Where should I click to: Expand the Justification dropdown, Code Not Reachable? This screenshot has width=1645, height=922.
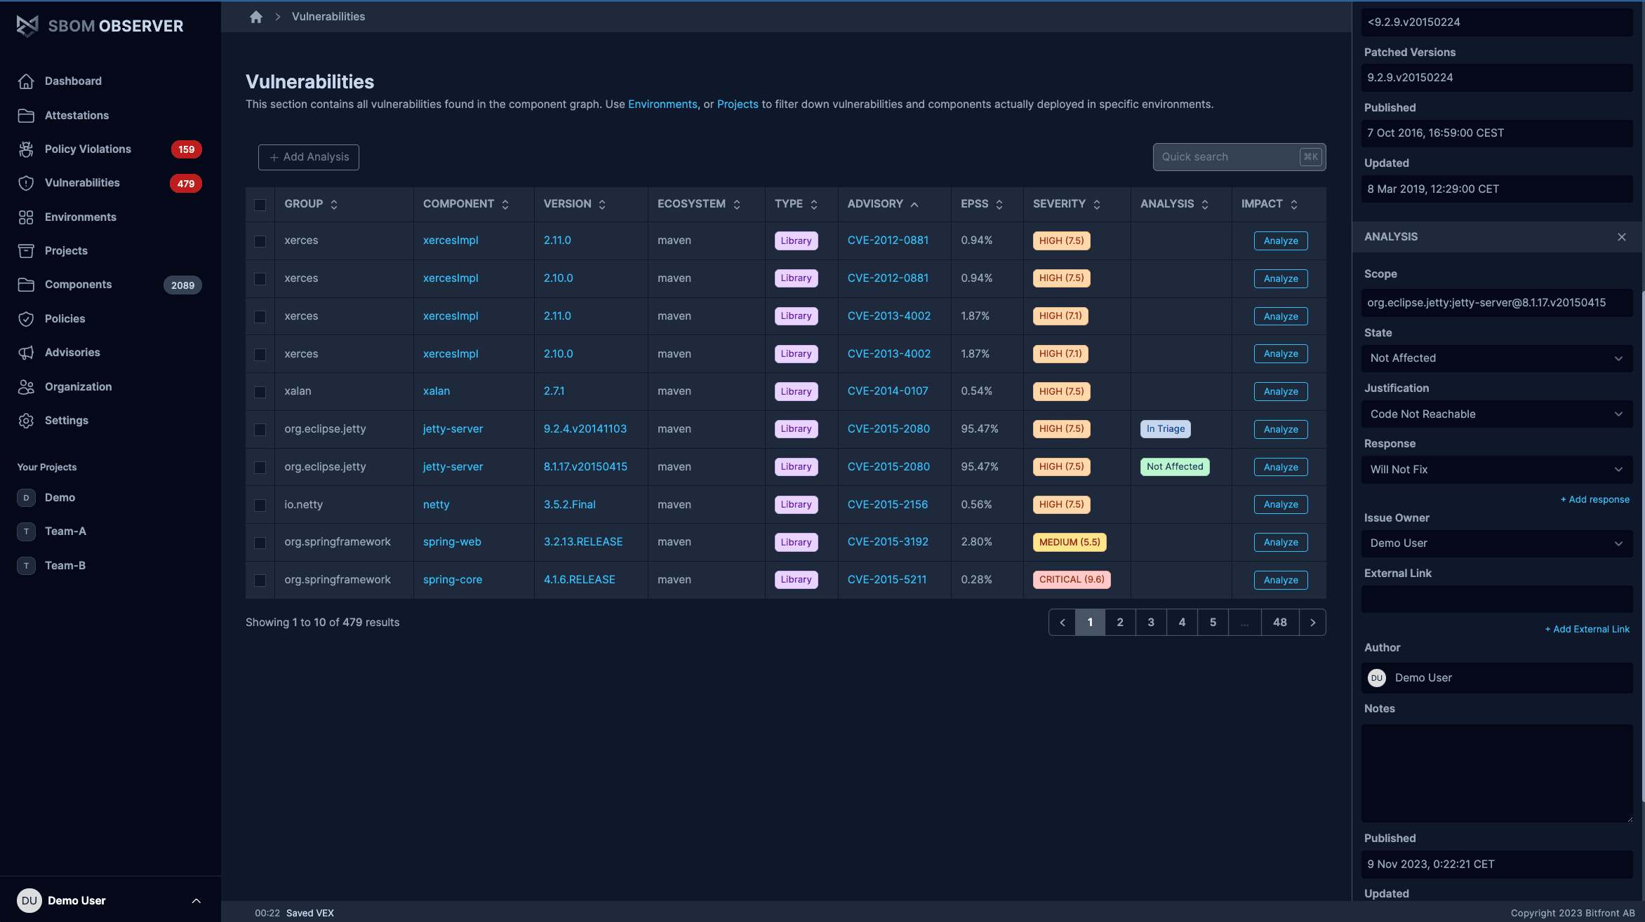[1496, 414]
